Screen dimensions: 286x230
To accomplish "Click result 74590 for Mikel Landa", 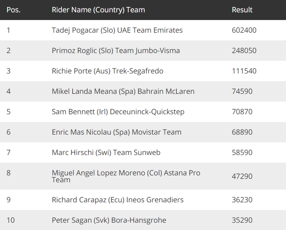I will (242, 91).
